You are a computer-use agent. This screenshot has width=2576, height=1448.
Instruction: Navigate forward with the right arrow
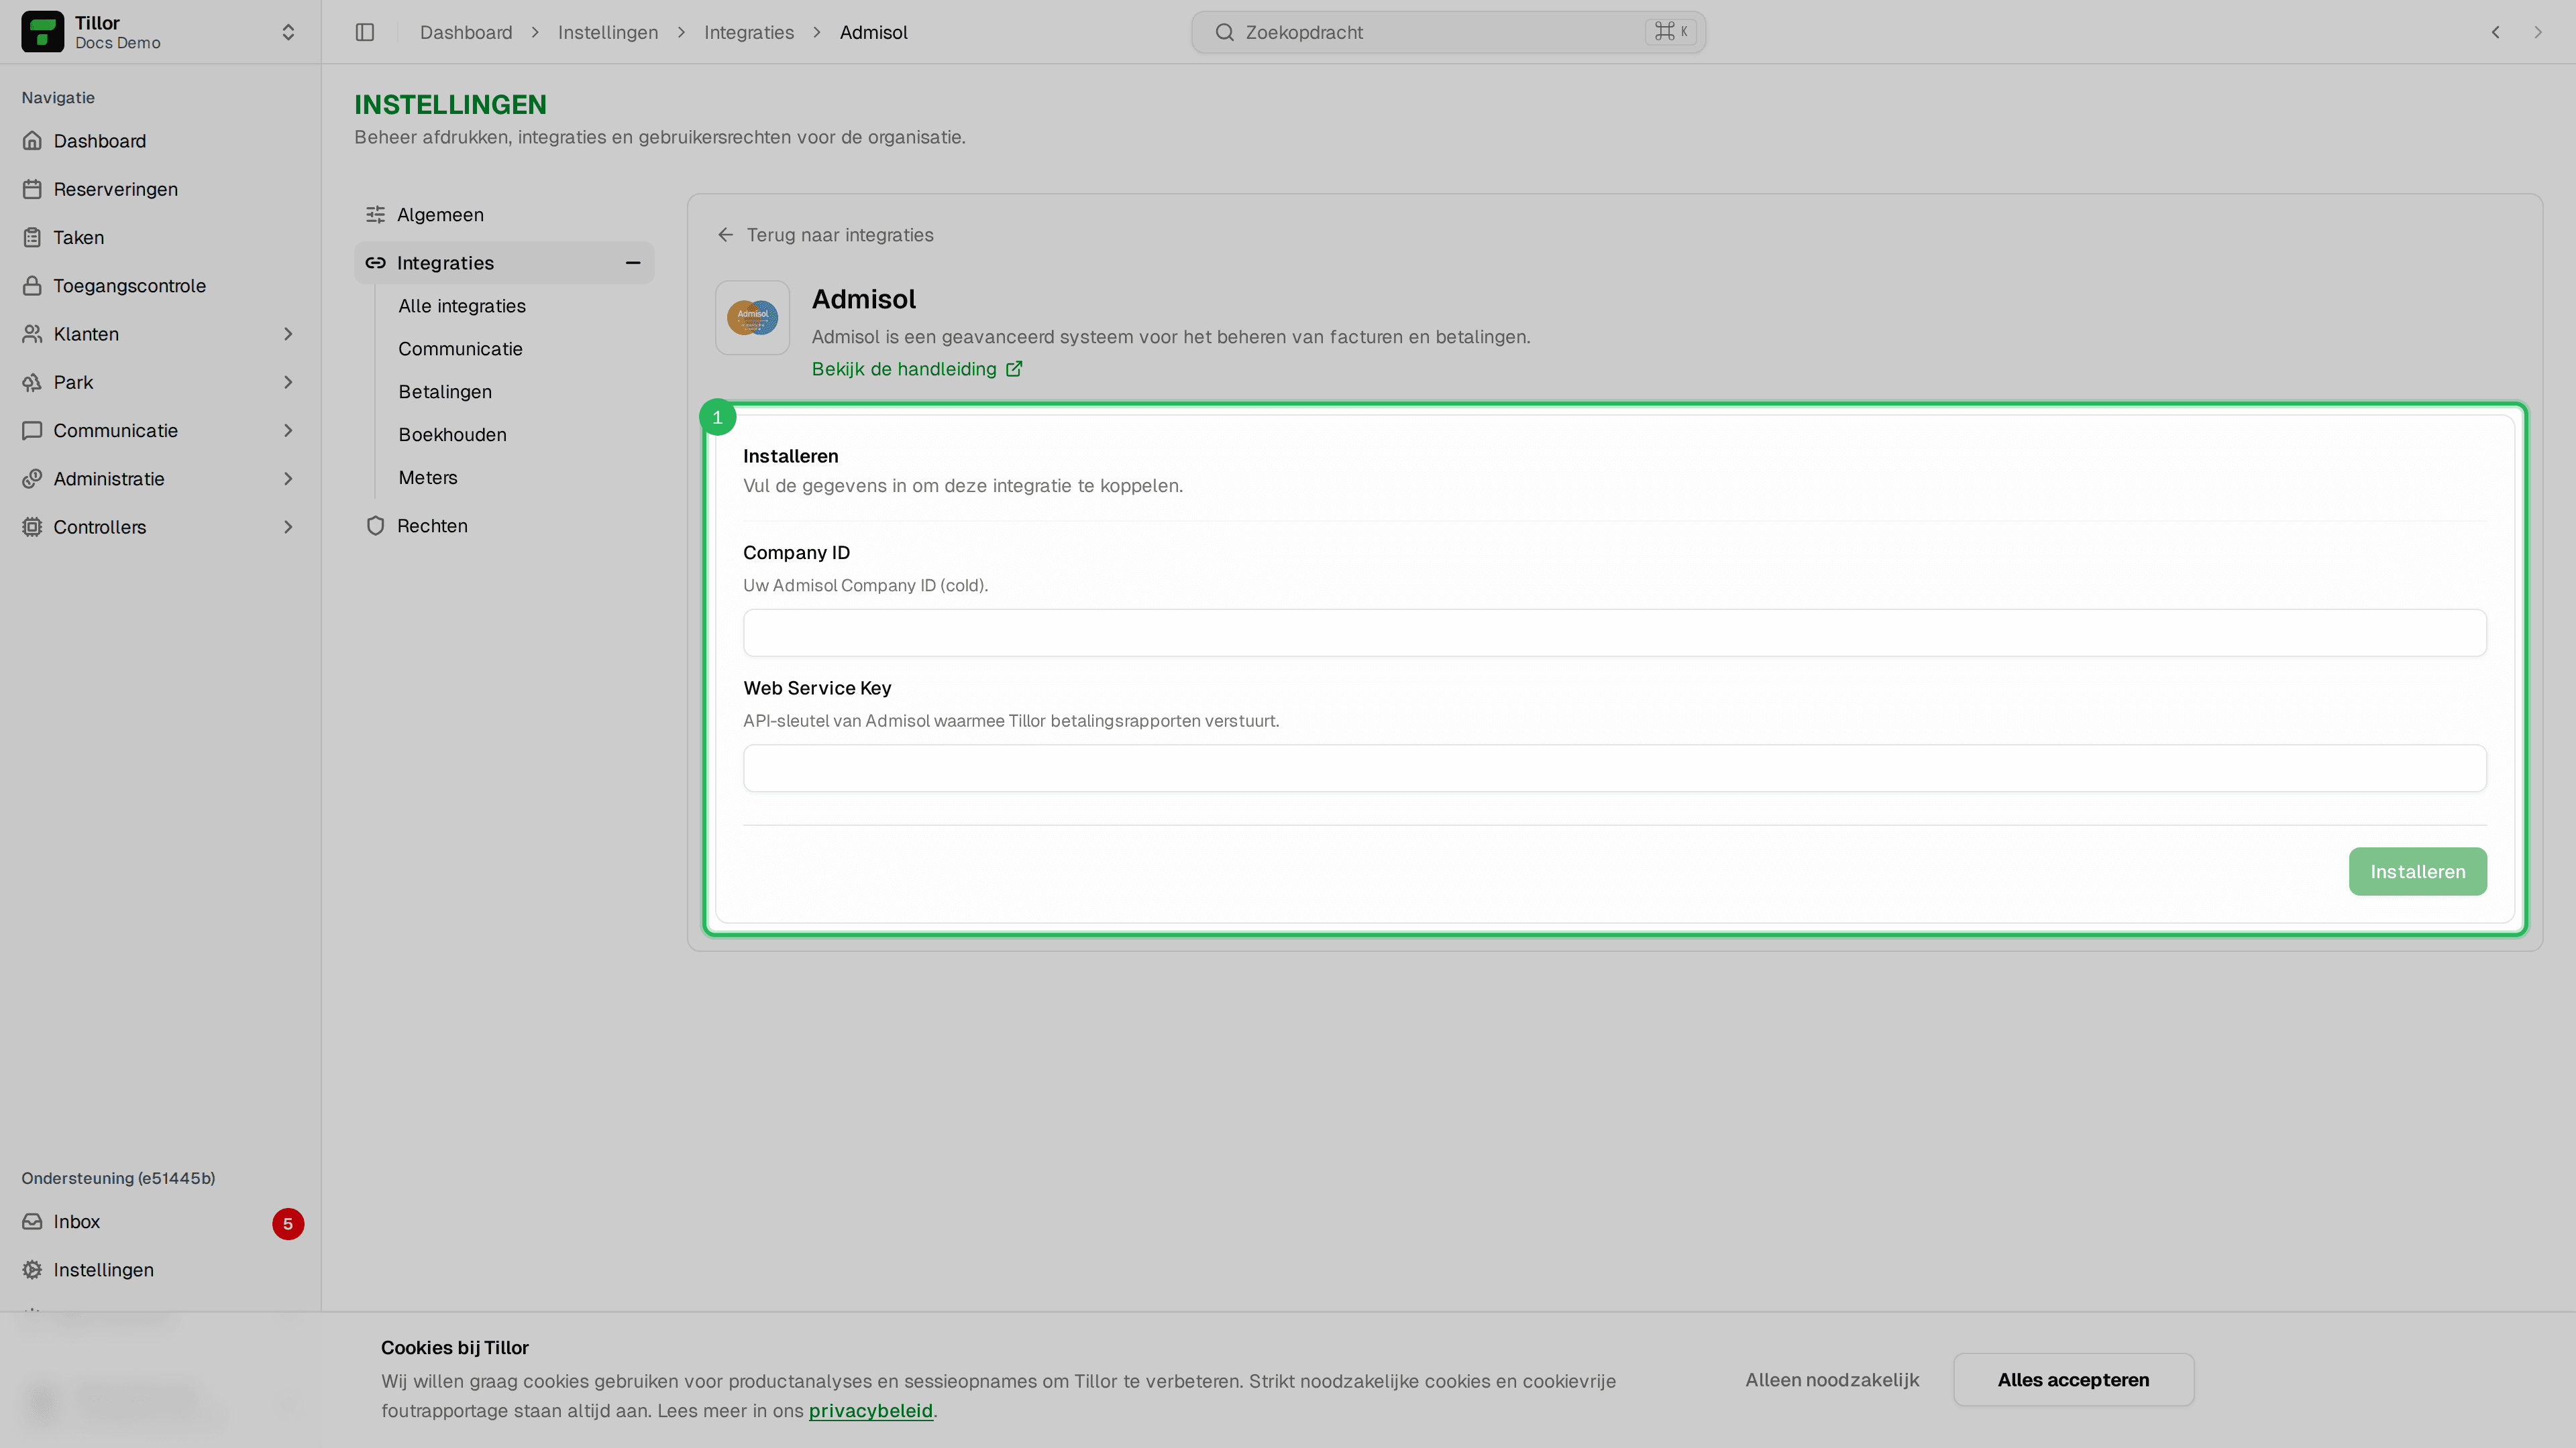point(2537,32)
